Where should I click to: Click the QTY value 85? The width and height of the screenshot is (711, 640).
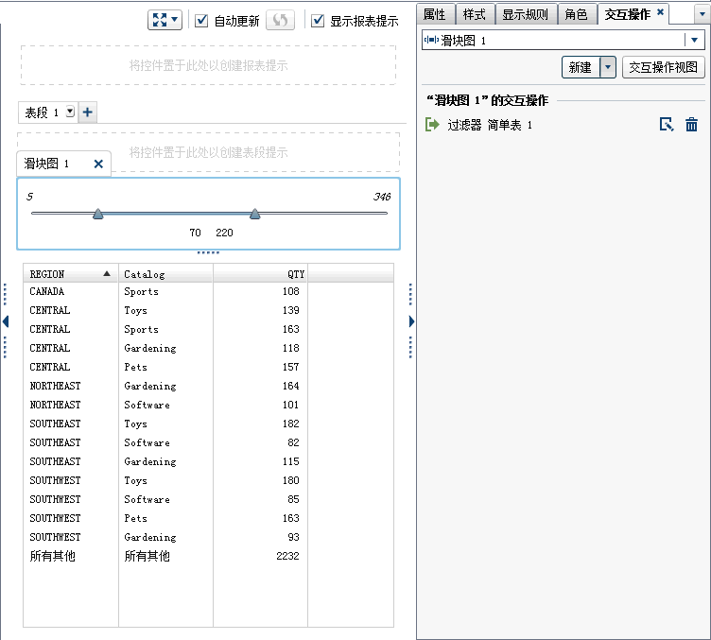[293, 499]
